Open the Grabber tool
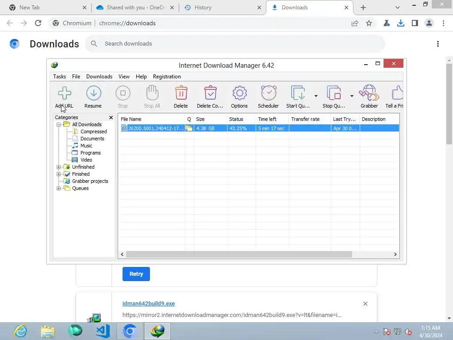The image size is (453, 340). coord(369,93)
